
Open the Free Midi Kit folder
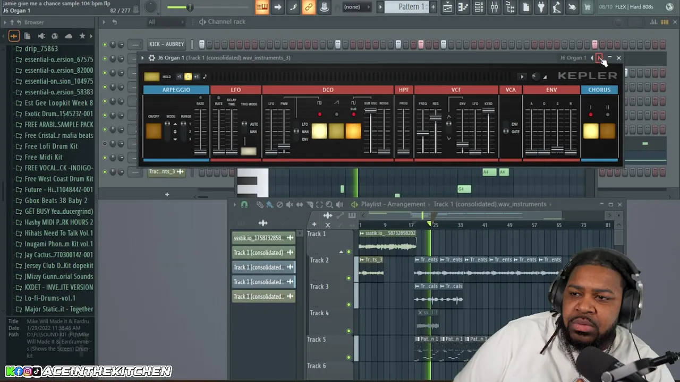pyautogui.click(x=44, y=157)
